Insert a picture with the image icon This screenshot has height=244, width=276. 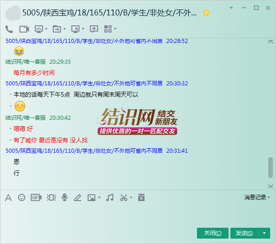click(x=92, y=198)
